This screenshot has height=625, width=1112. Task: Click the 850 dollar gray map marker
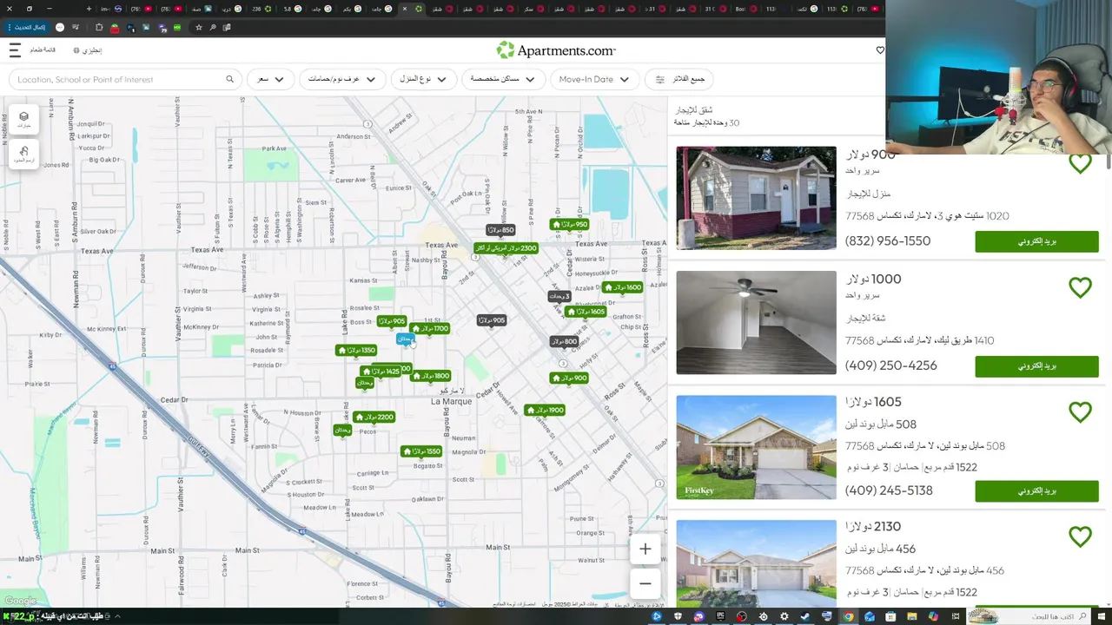[500, 230]
